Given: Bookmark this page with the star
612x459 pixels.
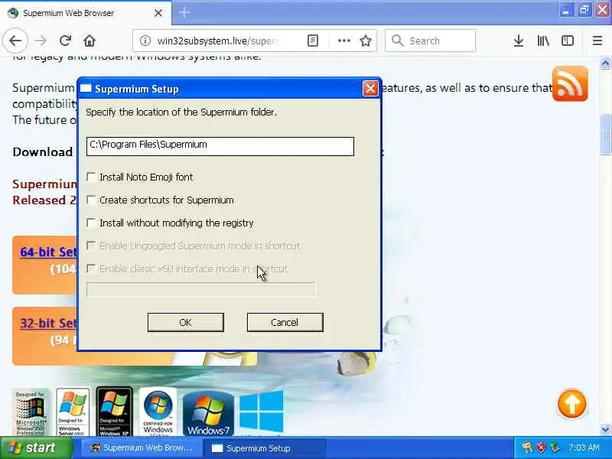Looking at the screenshot, I should pos(366,41).
